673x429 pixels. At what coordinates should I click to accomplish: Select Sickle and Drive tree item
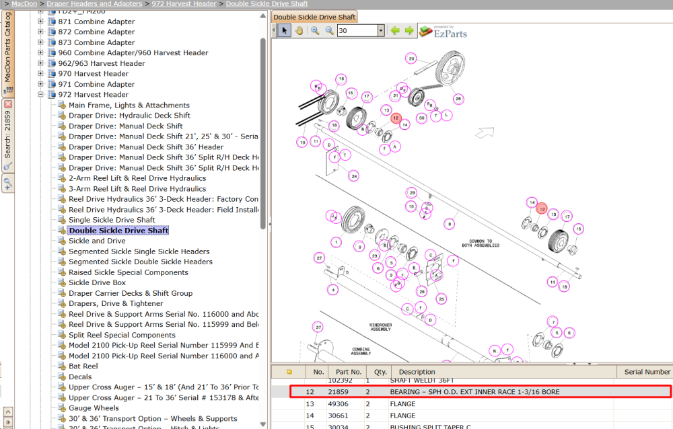pos(97,241)
